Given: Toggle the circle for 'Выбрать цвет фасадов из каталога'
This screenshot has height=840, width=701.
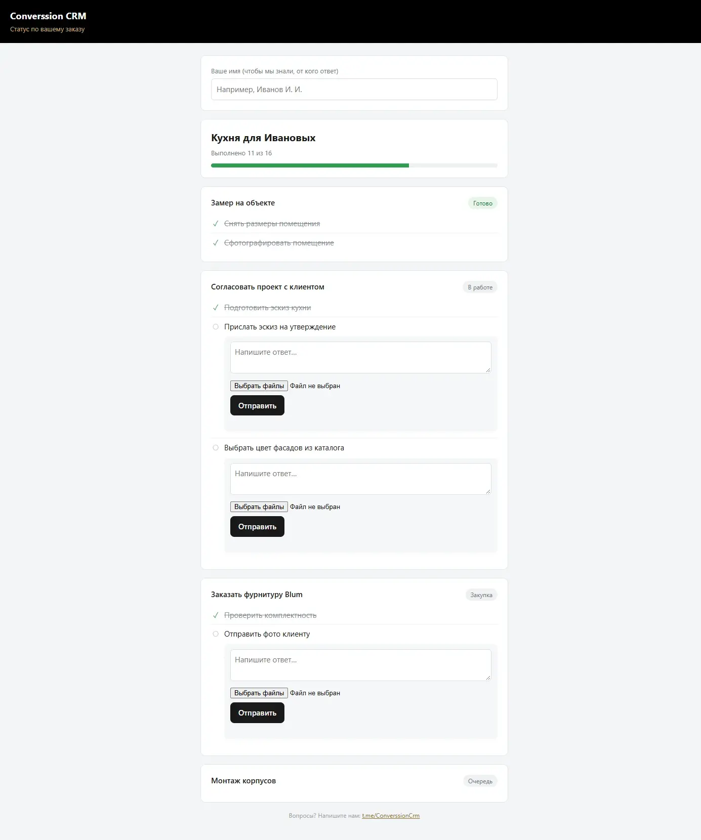Looking at the screenshot, I should click(216, 448).
